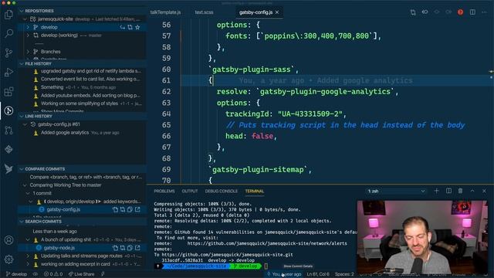Click the switch-branch arrow icon on develop row
494x278 pixels.
pyautogui.click(x=122, y=28)
